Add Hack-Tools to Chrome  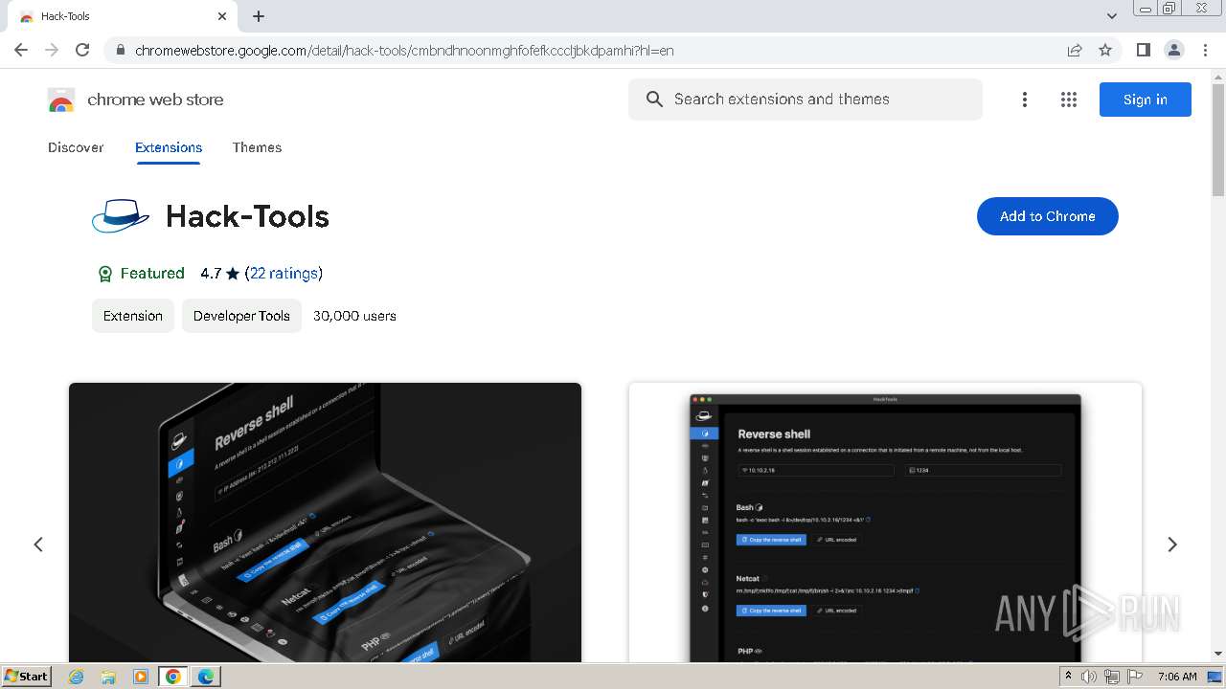1047,216
